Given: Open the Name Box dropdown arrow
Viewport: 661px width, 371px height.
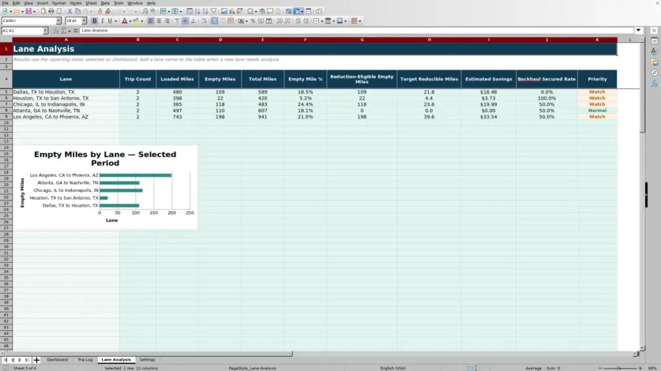Looking at the screenshot, I should point(45,31).
